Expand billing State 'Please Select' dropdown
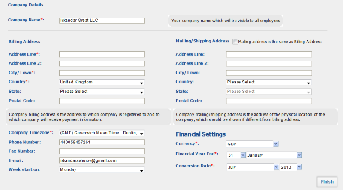This screenshot has height=190, width=343. [102, 92]
